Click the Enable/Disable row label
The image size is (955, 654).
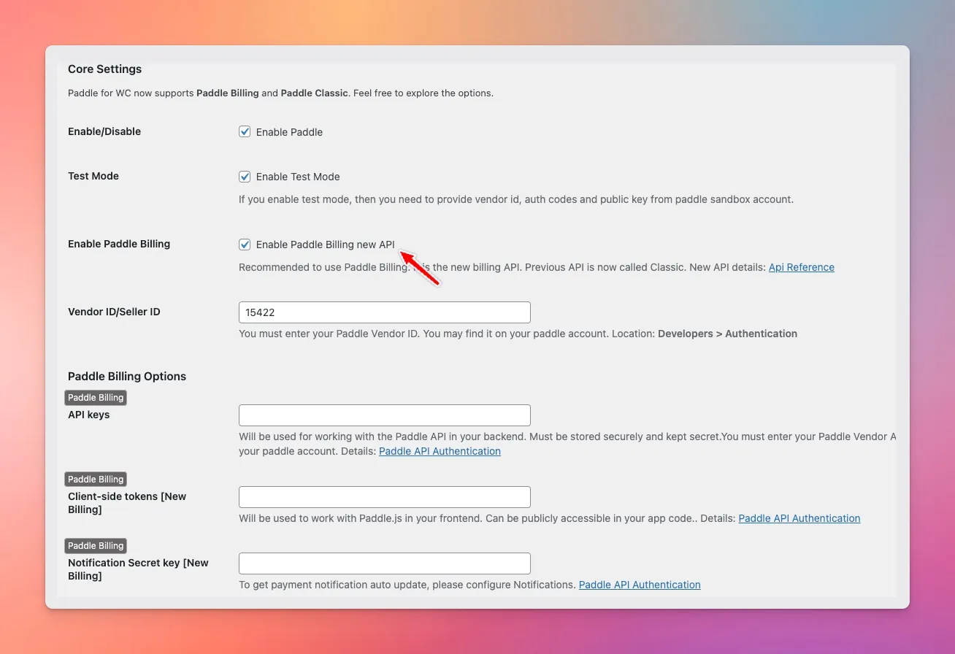pos(104,131)
